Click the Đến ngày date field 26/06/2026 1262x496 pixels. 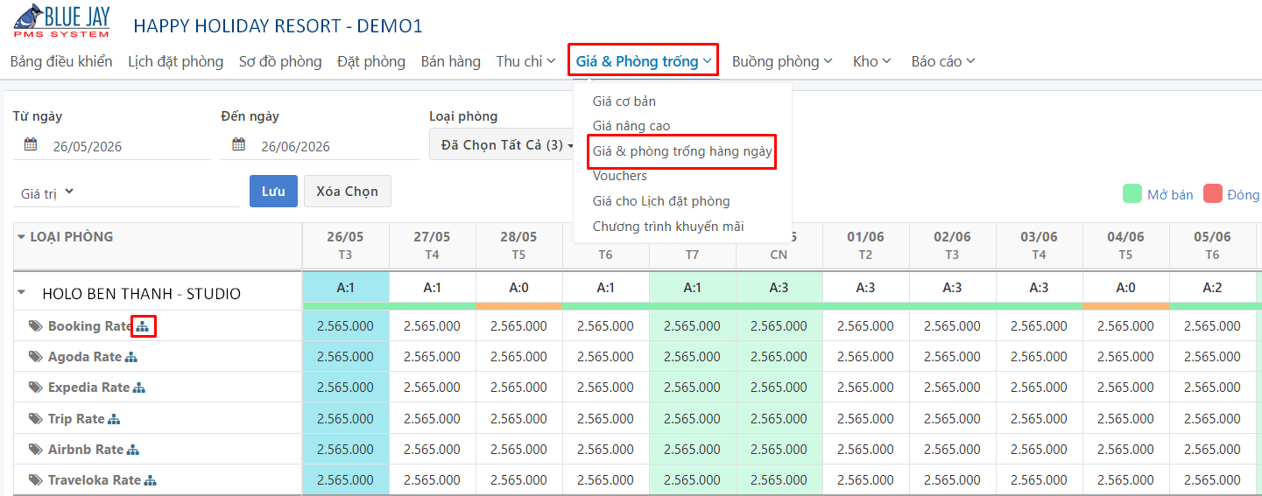tap(321, 146)
